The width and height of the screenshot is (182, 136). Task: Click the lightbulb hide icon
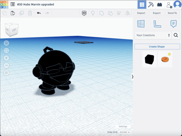pos(93,13)
